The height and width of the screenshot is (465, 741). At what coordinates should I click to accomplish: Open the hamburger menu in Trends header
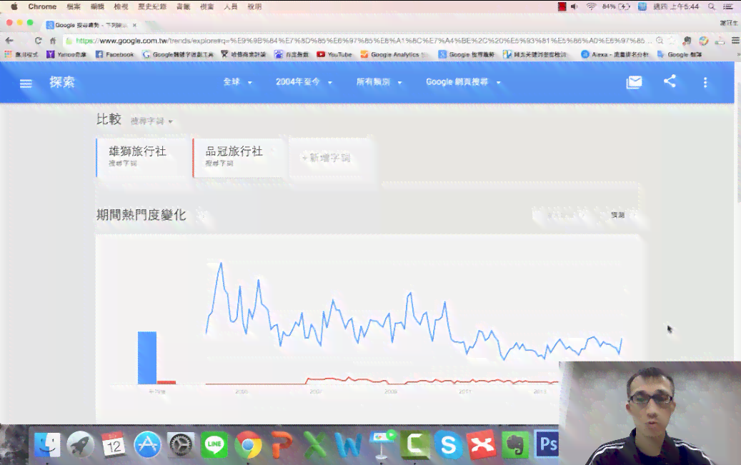[26, 84]
